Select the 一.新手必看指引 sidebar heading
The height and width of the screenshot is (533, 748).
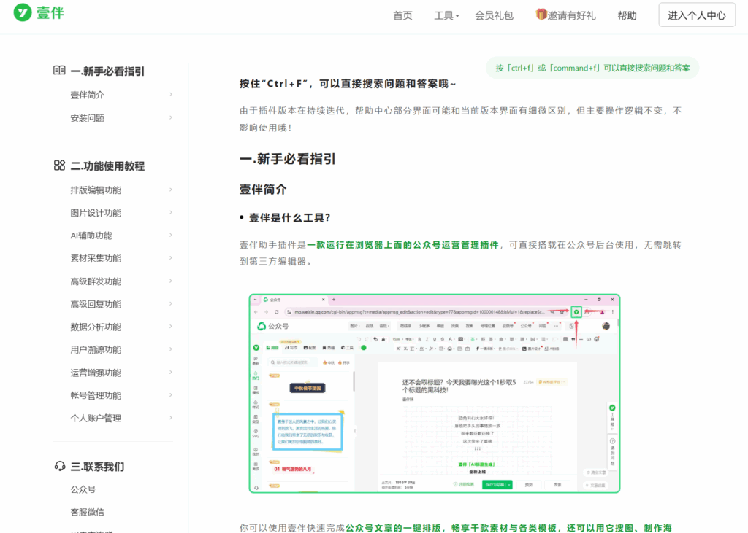click(x=107, y=71)
